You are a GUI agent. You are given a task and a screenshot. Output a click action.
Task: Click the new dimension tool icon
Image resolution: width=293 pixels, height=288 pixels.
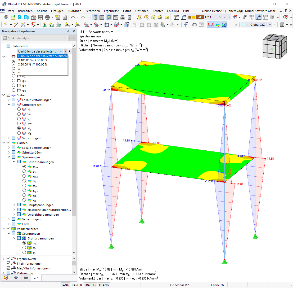(x=67, y=25)
